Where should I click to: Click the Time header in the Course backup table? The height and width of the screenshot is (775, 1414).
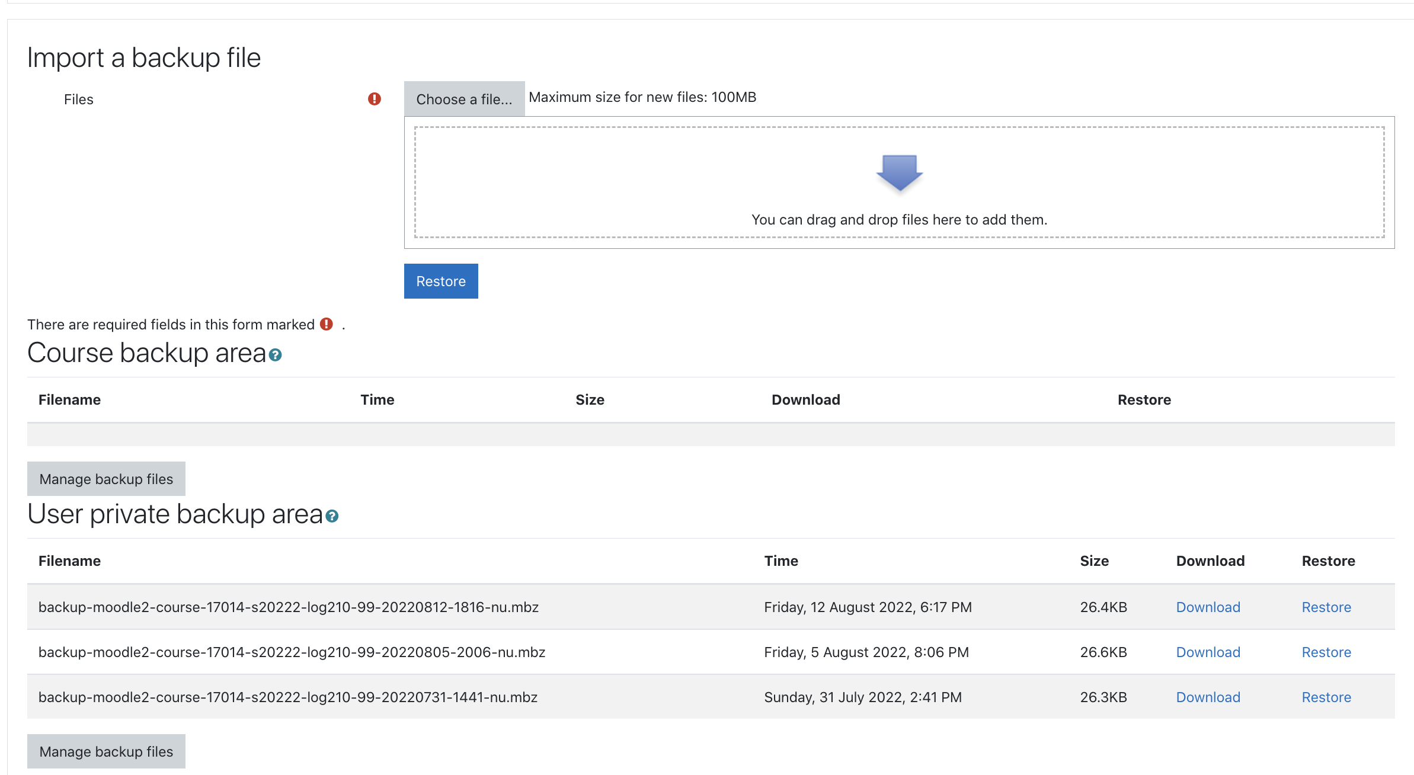pos(377,399)
